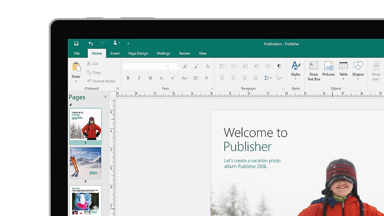Click the Cut button

pos(92,64)
